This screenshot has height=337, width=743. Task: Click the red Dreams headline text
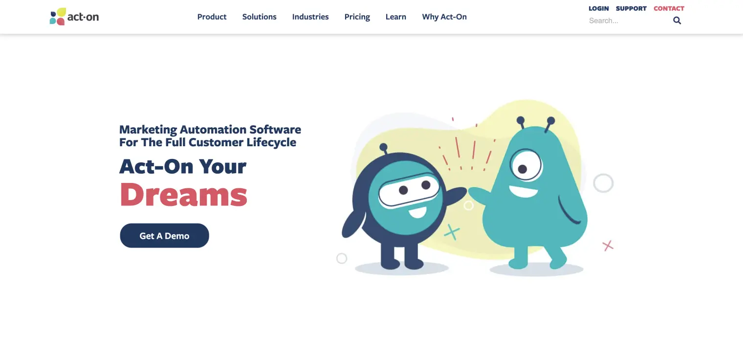[183, 195]
